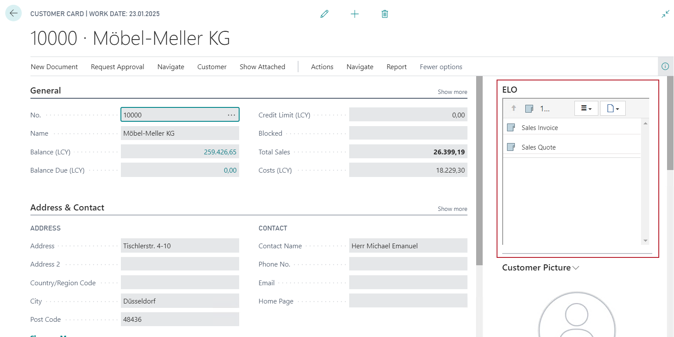Open the Sales Invoice folder in ELO
The width and height of the screenshot is (674, 337).
tap(539, 127)
